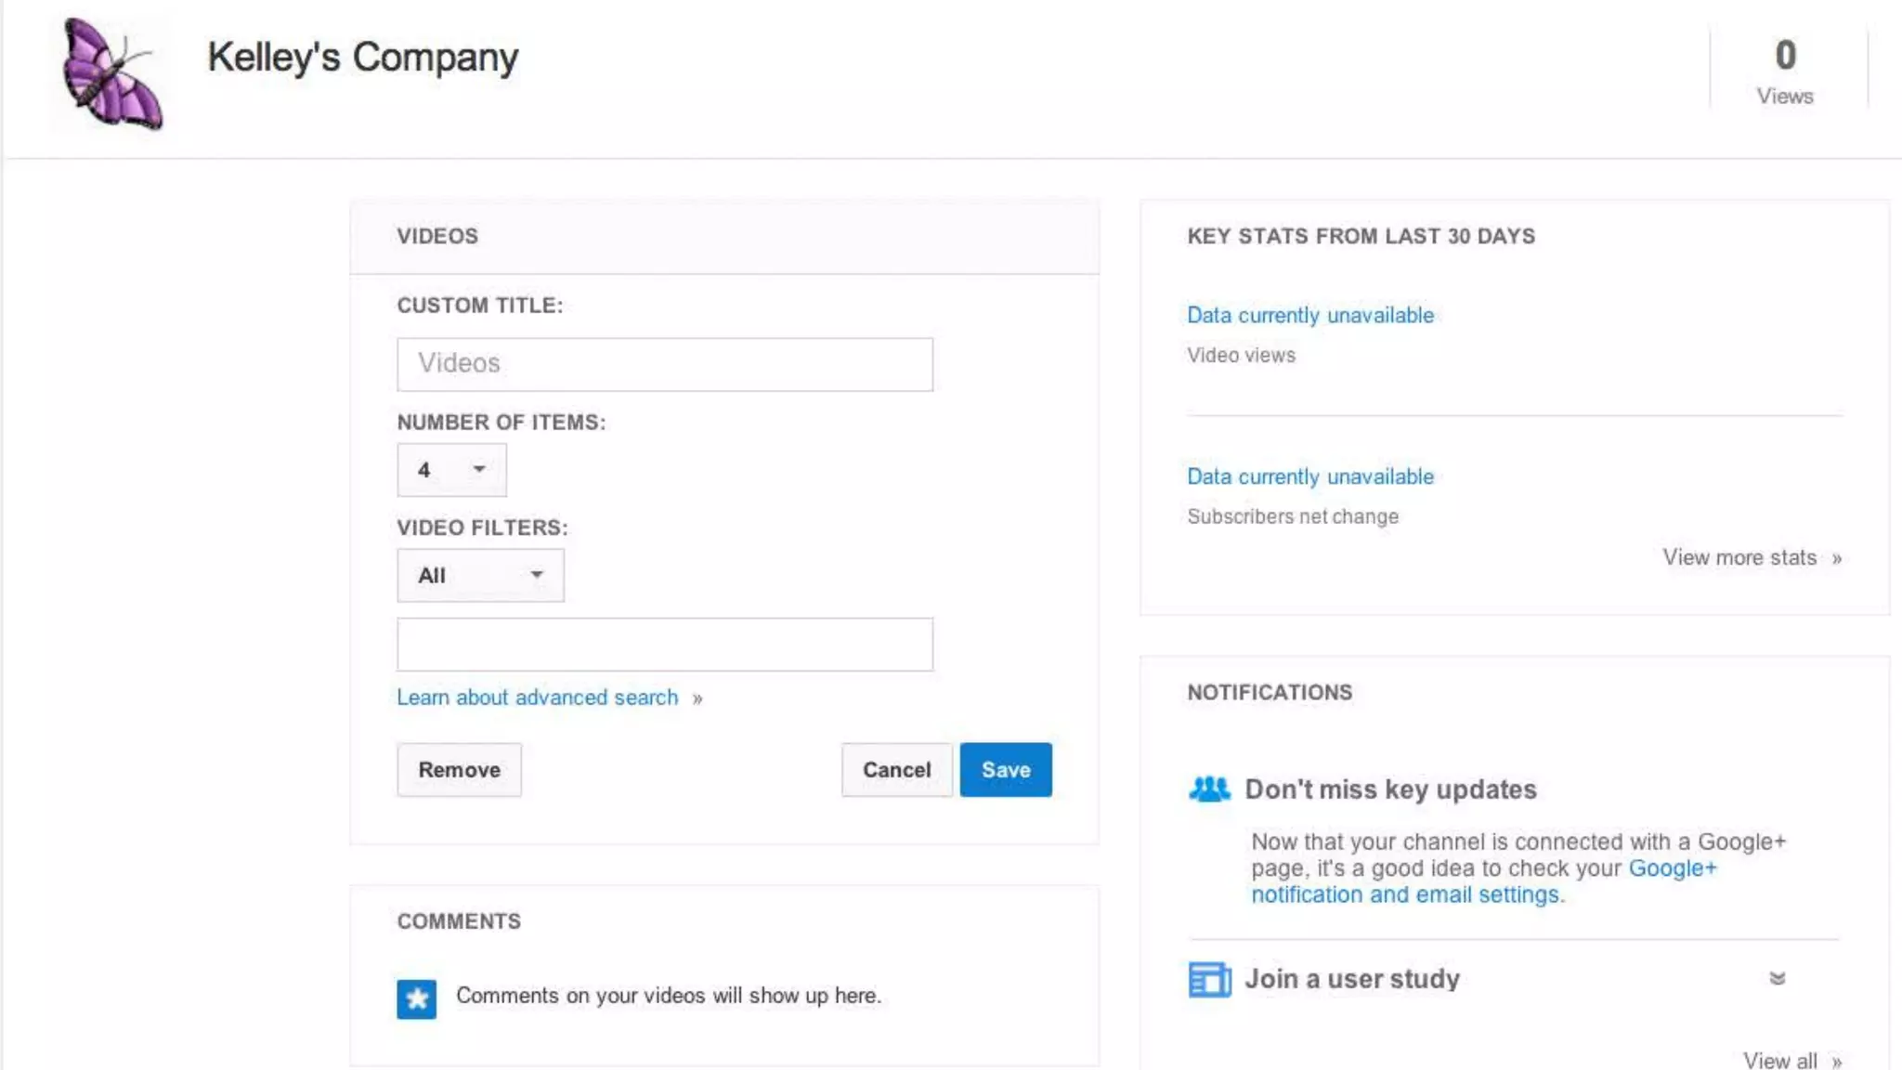
Task: Click the Custom Title input field
Action: [x=664, y=364]
